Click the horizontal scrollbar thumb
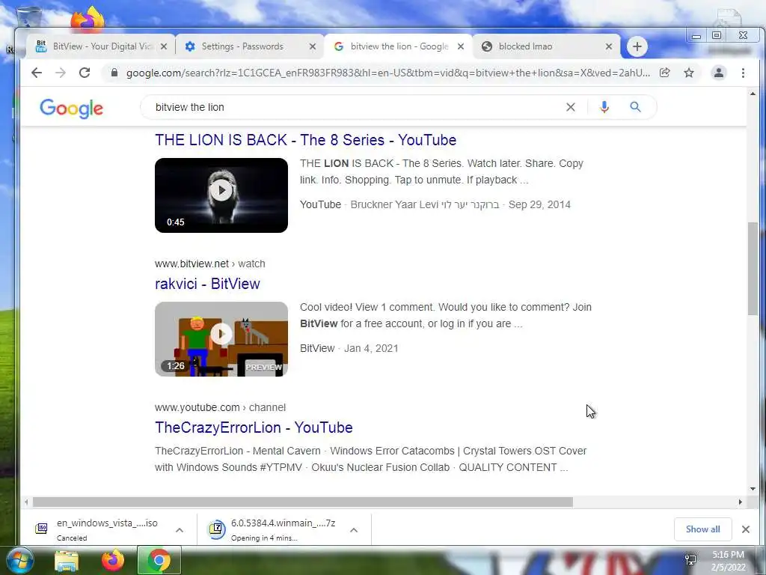This screenshot has width=766, height=575. pyautogui.click(x=302, y=502)
